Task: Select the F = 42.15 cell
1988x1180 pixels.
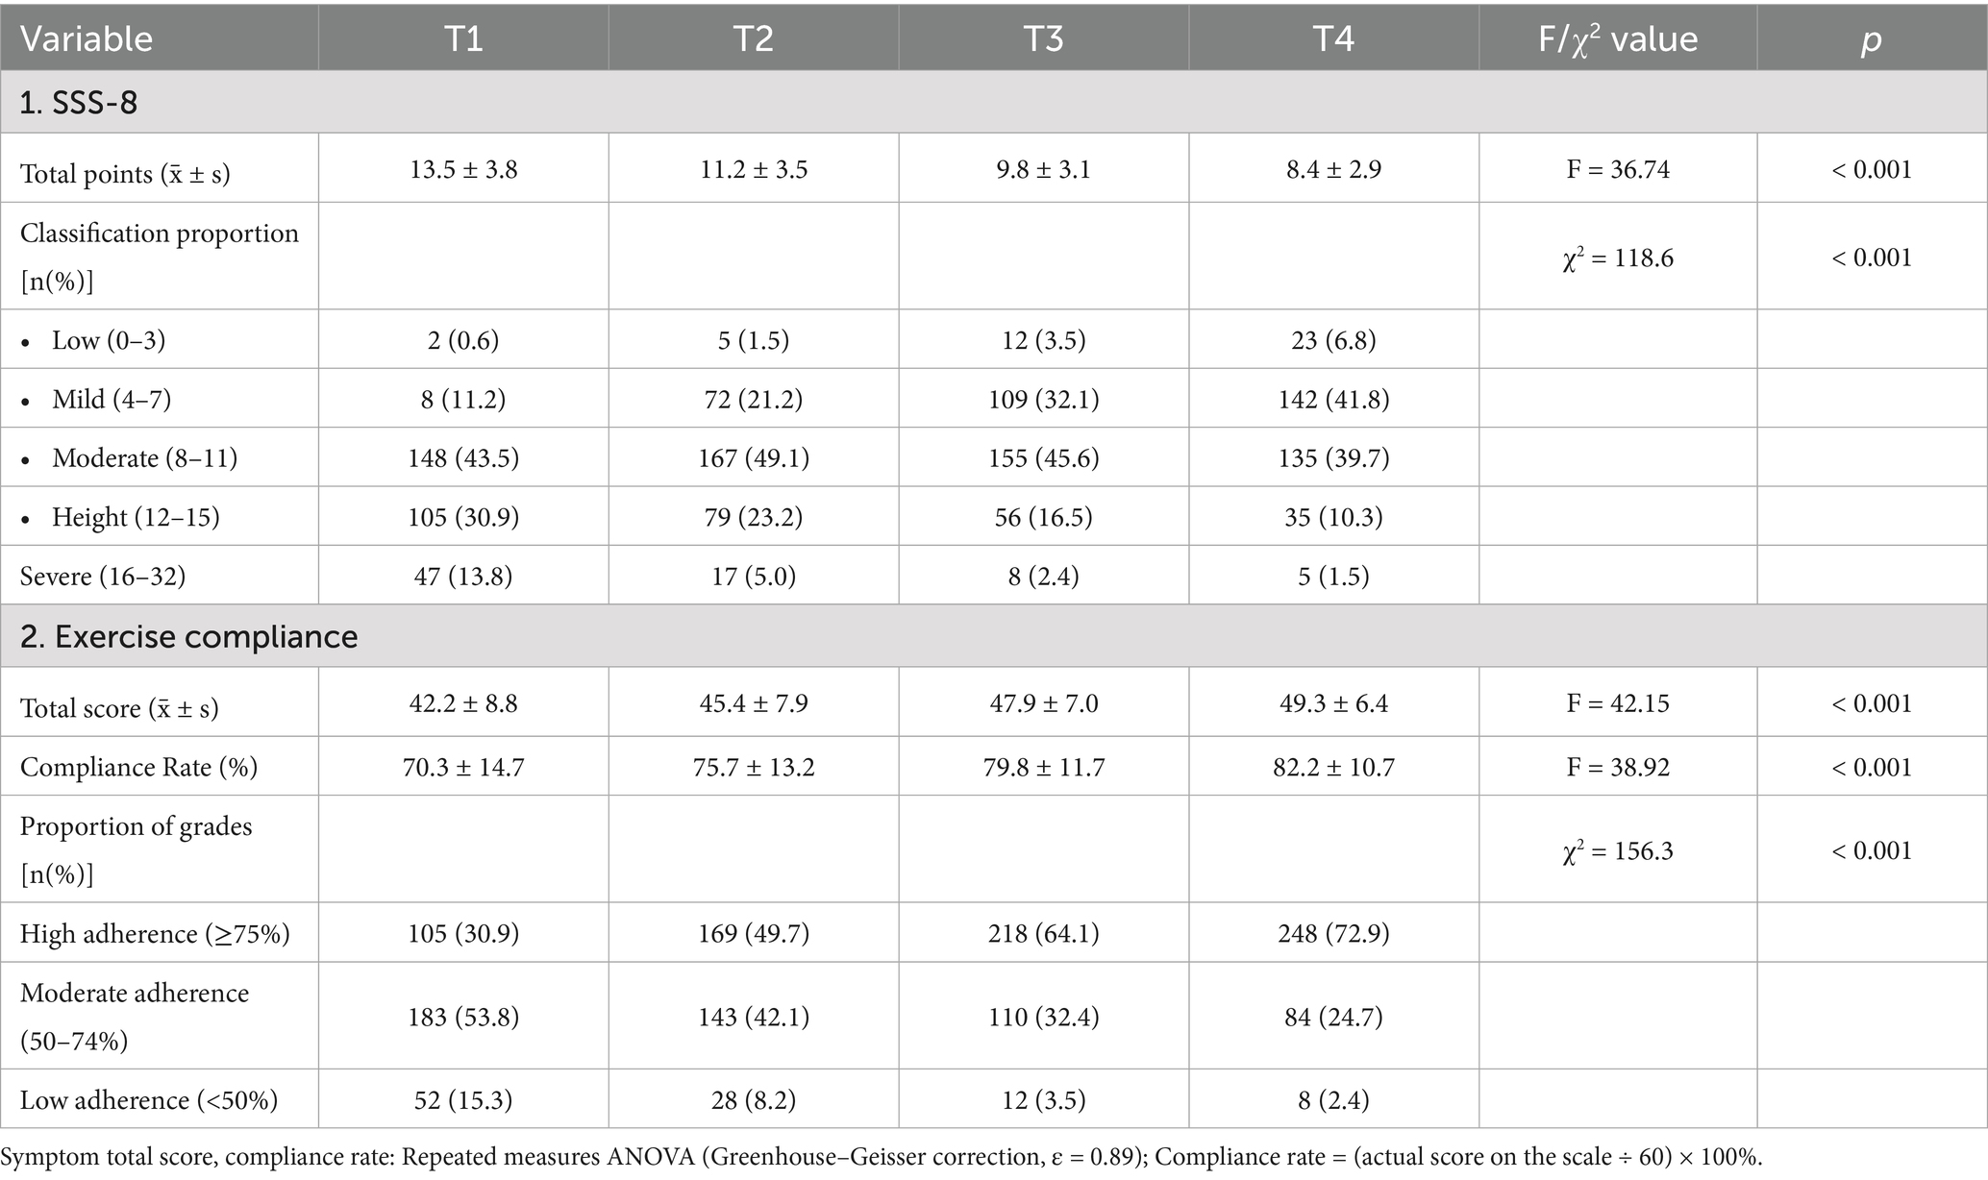Action: click(x=1618, y=703)
